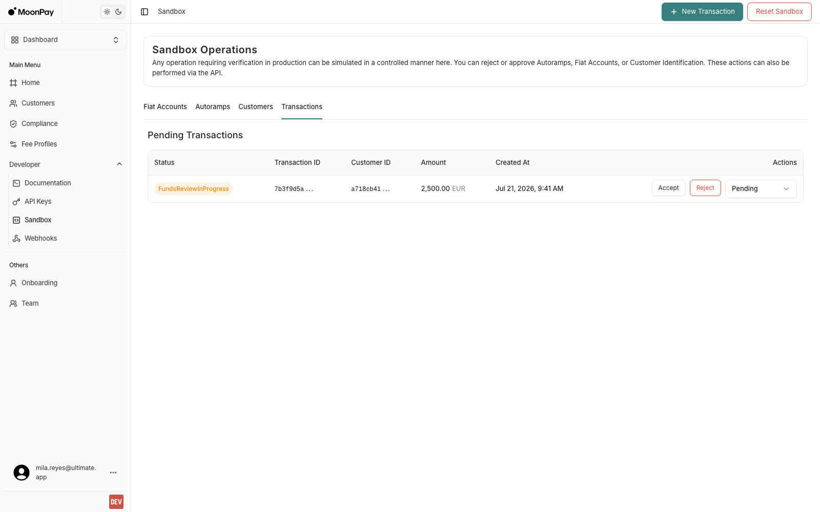Open Home in main menu
Screen dimensions: 820x512
coord(65,83)
